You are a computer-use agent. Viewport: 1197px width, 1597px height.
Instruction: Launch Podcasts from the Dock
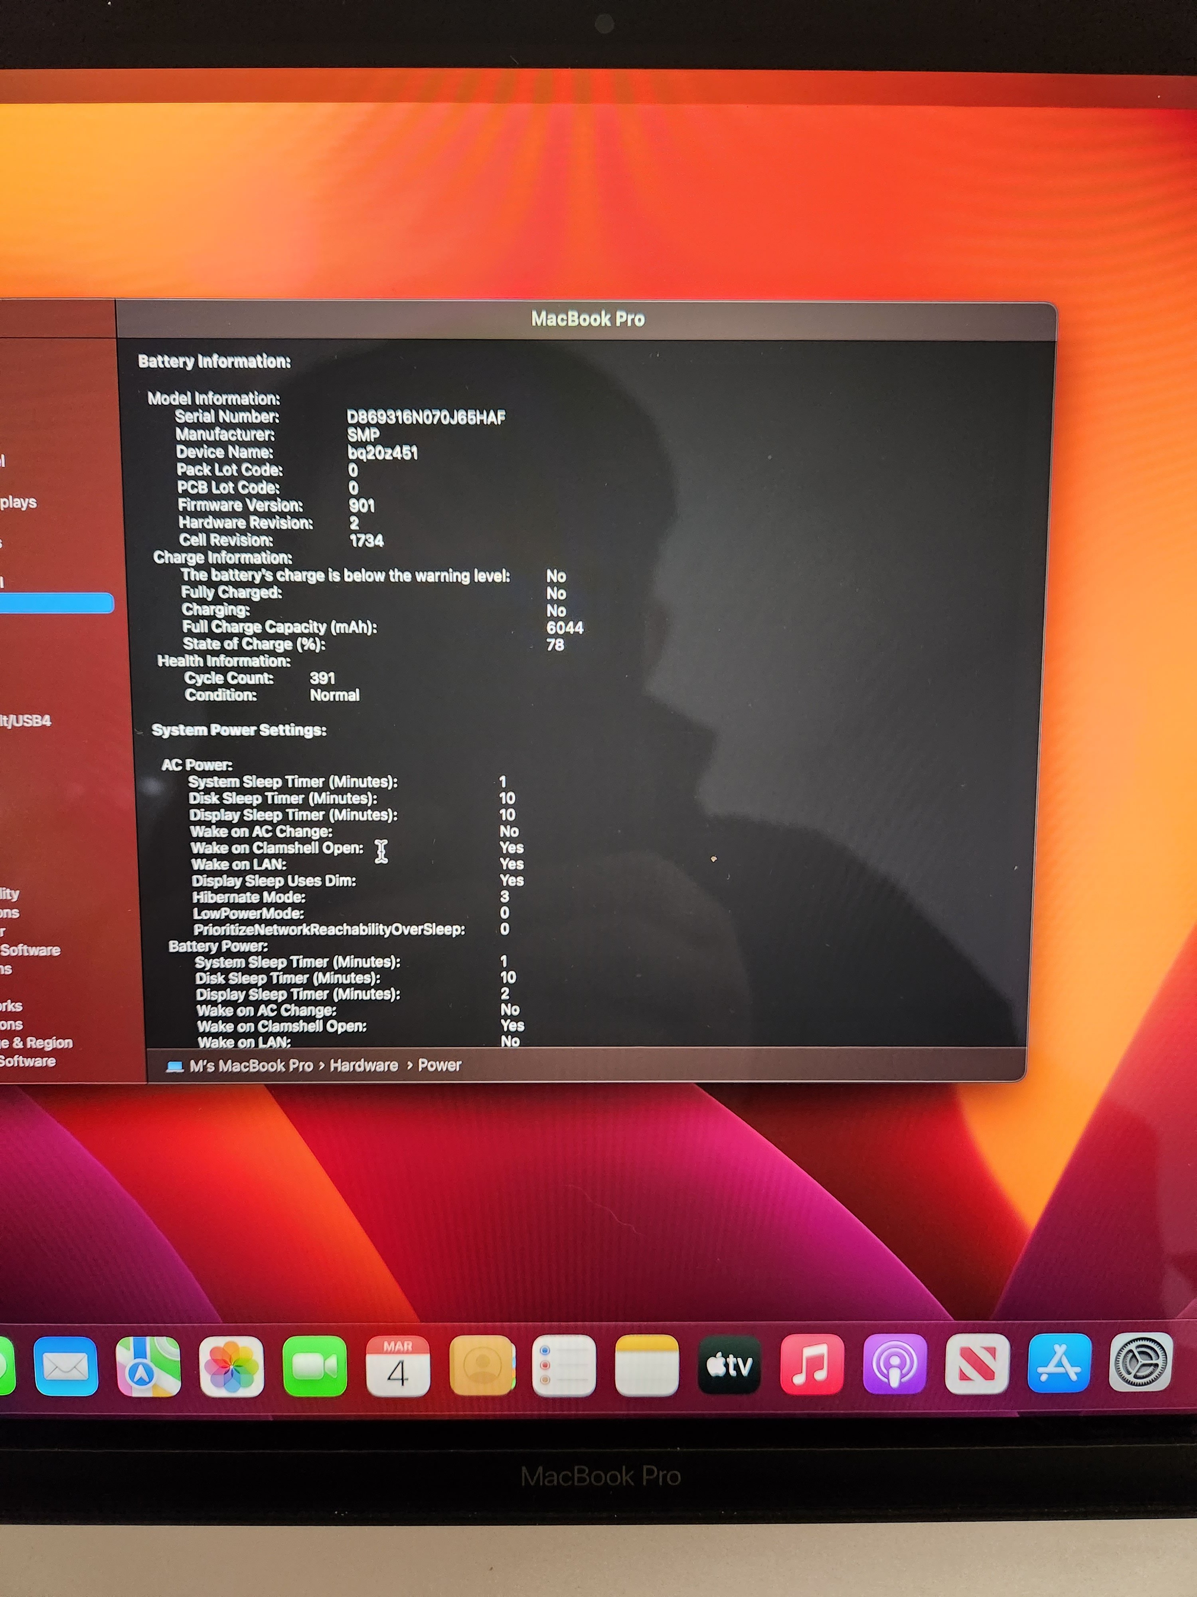click(895, 1365)
